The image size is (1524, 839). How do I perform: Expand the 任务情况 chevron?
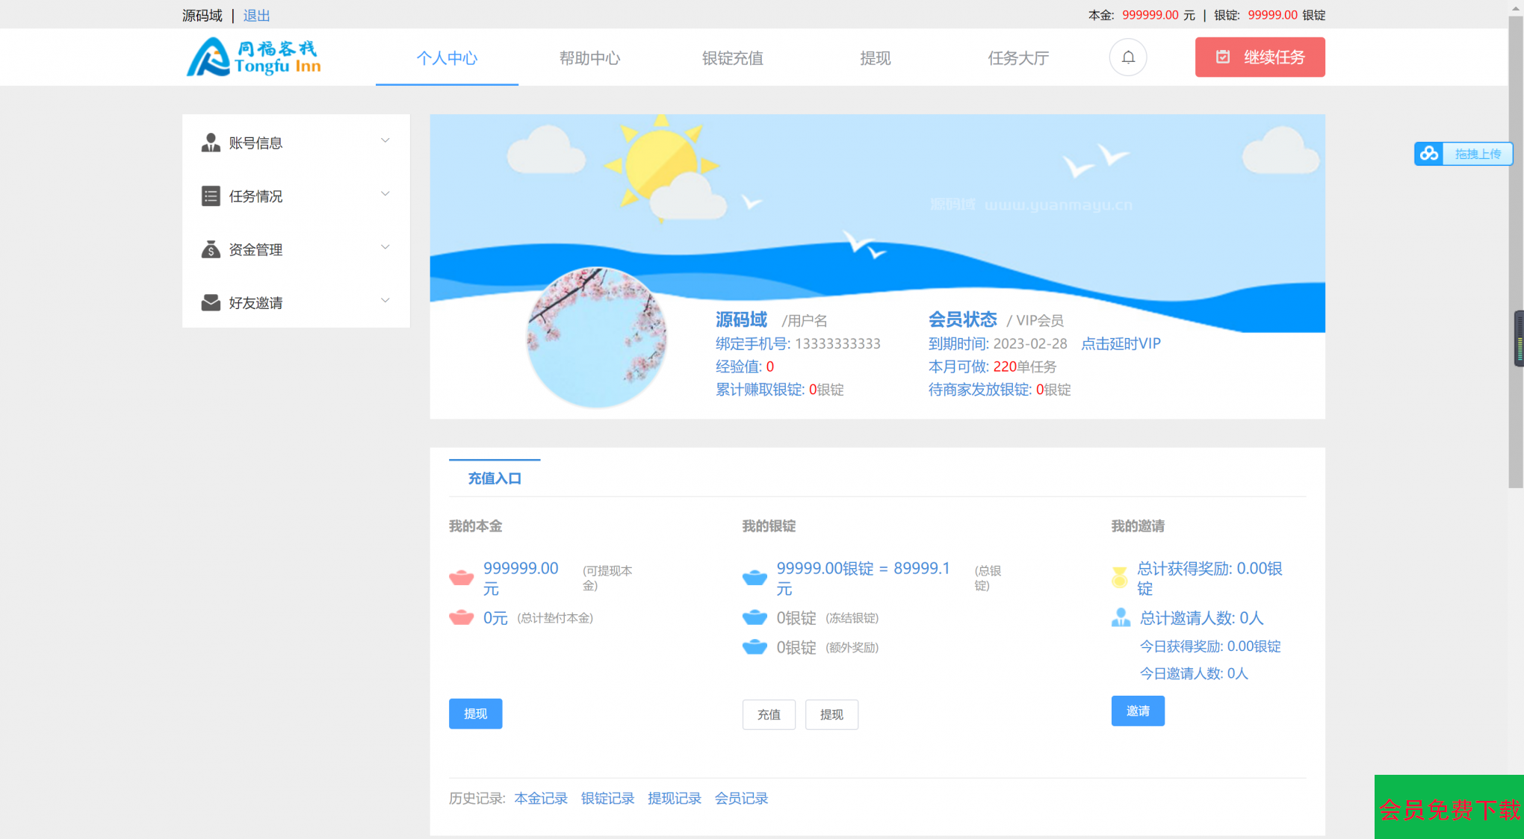click(385, 194)
